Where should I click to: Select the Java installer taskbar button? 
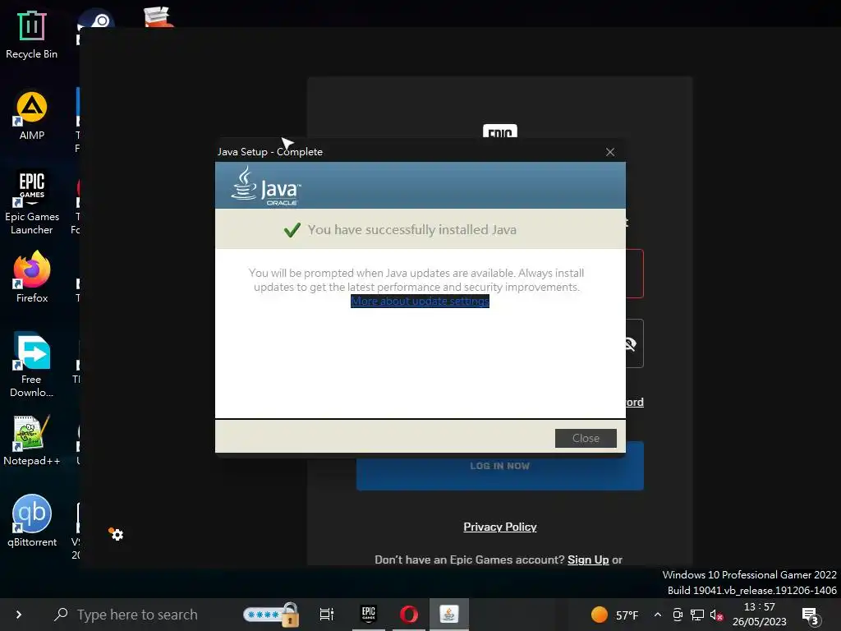(449, 614)
